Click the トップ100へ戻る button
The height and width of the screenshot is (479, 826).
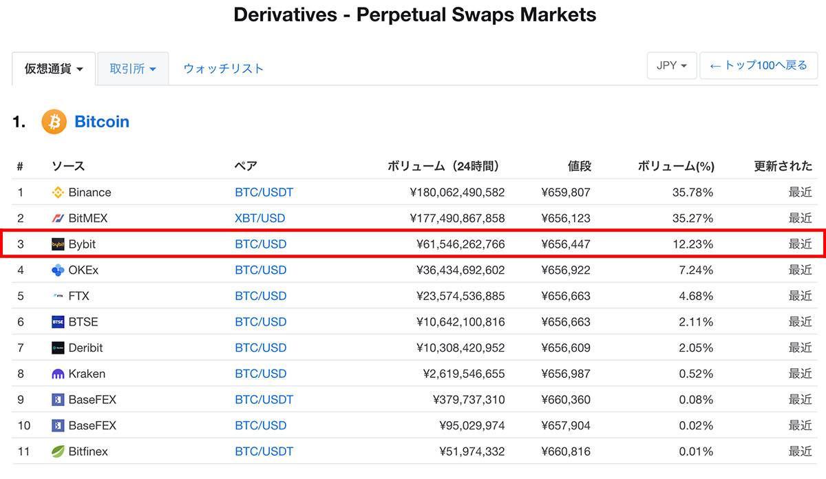point(759,65)
